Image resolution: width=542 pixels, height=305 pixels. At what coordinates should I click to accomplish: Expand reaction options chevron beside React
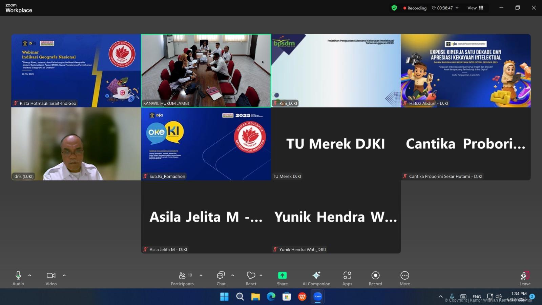pyautogui.click(x=261, y=276)
